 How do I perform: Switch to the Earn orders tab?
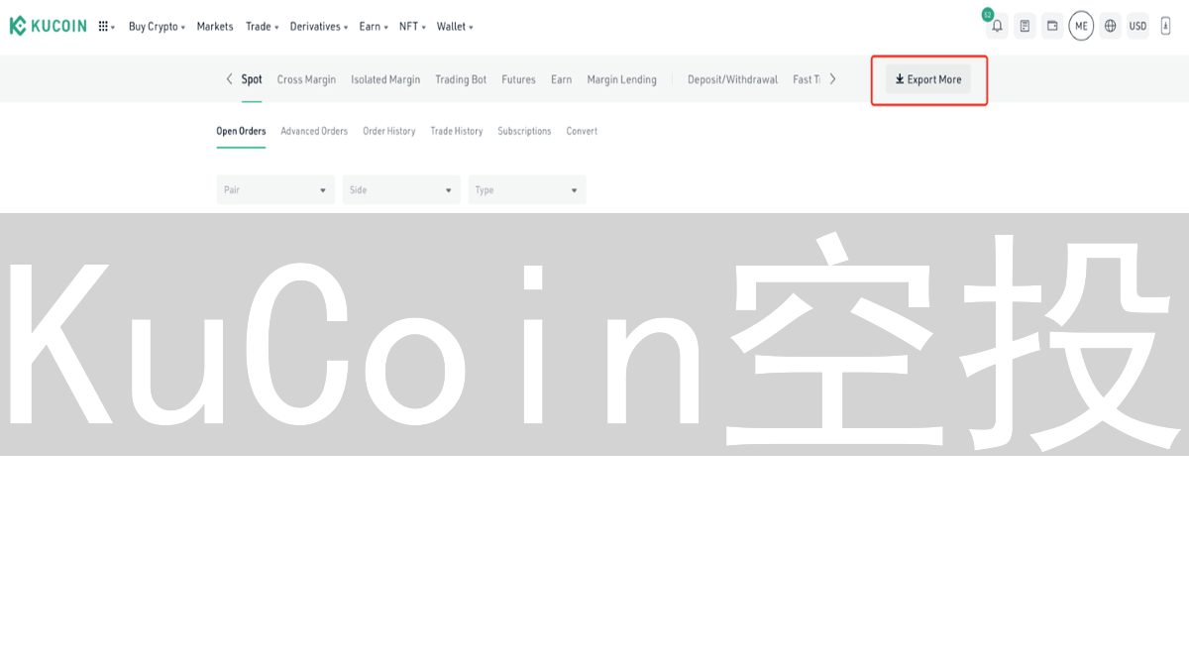[x=561, y=79]
